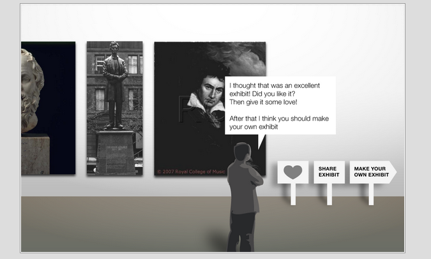Open the standing statue photograph exhibit
431x259 pixels.
(114, 107)
